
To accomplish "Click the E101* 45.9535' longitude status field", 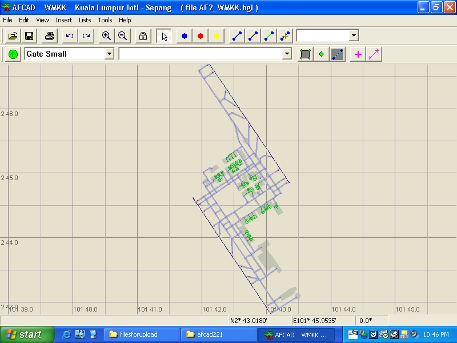I will click(x=323, y=321).
